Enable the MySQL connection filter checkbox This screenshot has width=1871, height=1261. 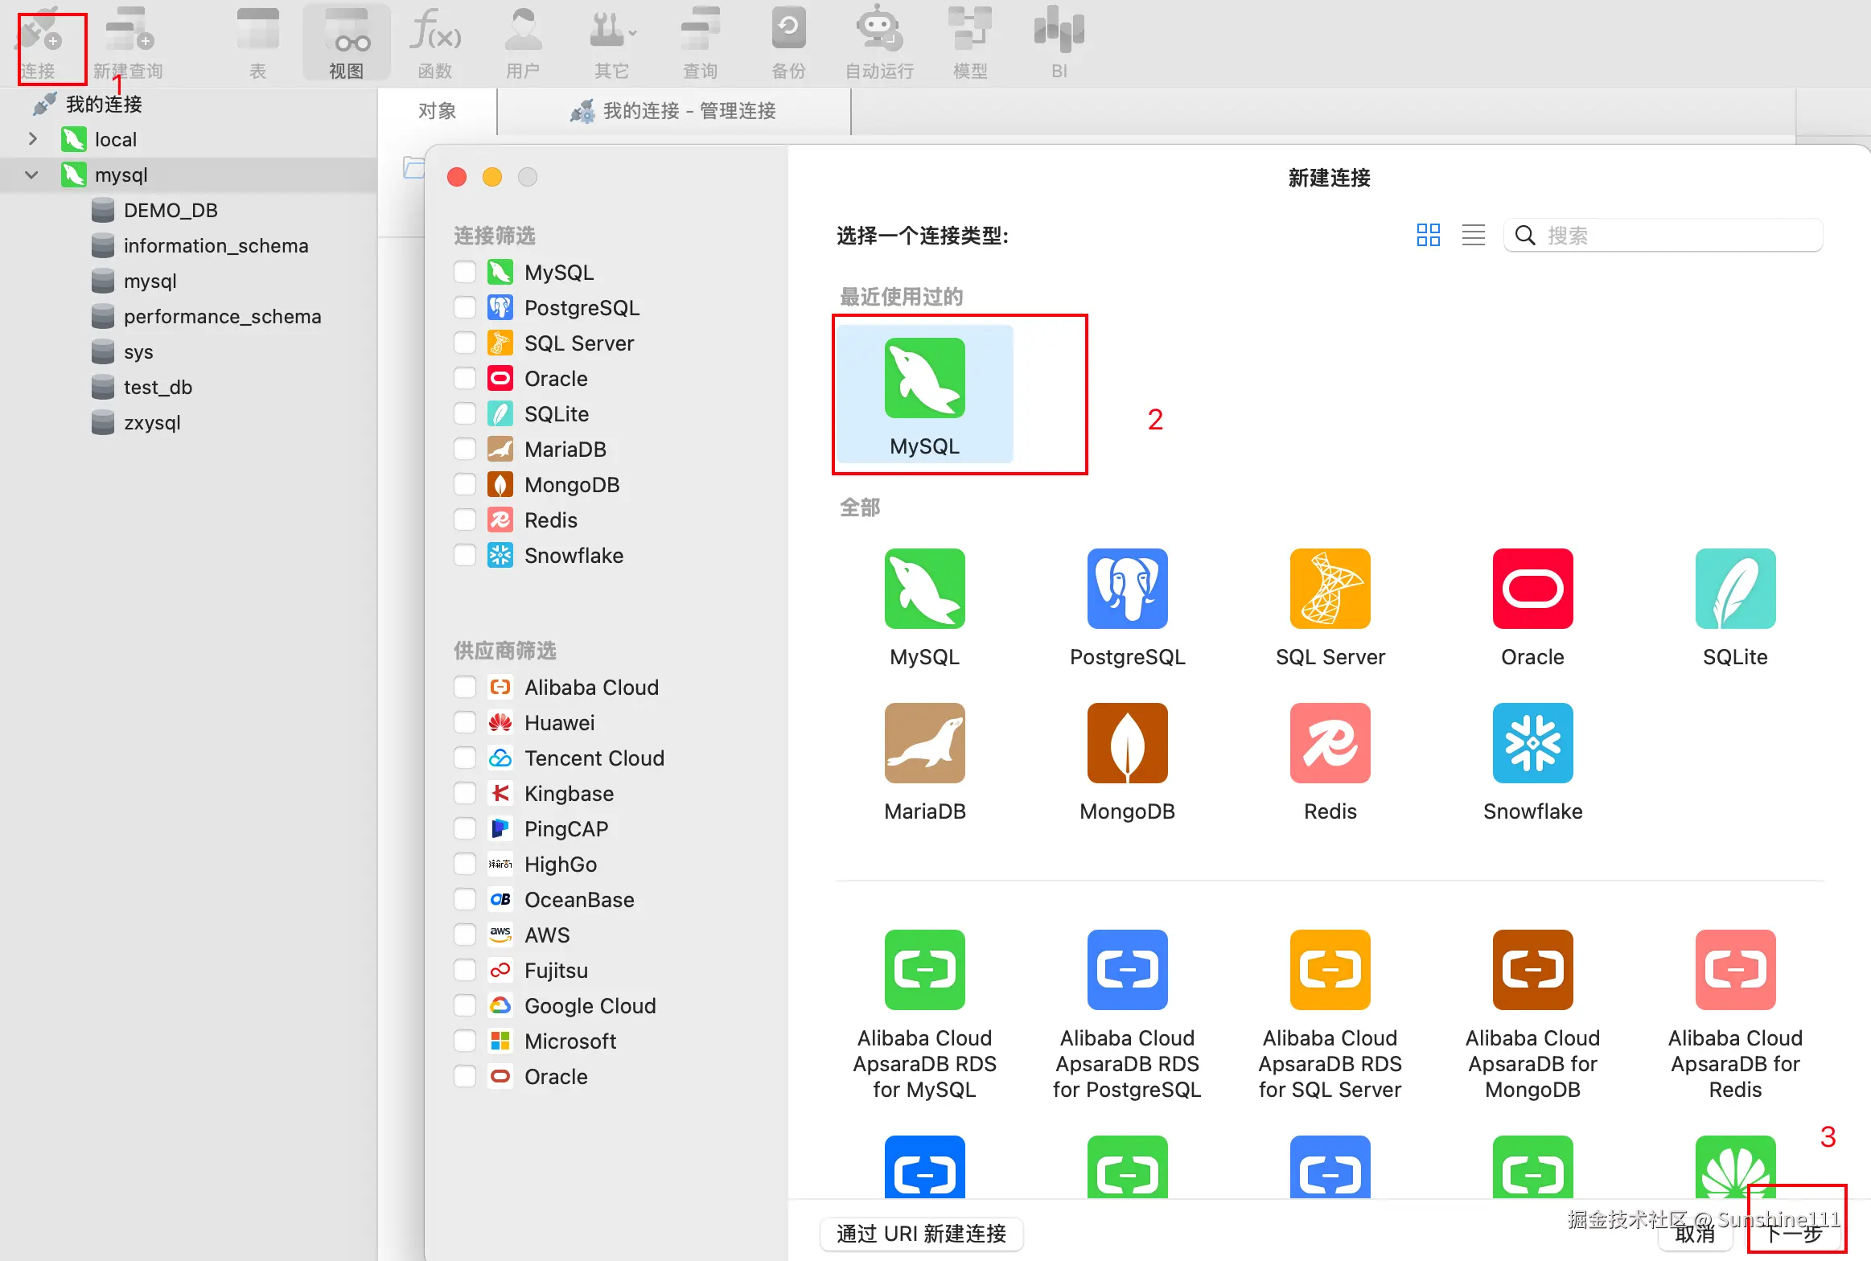click(465, 273)
